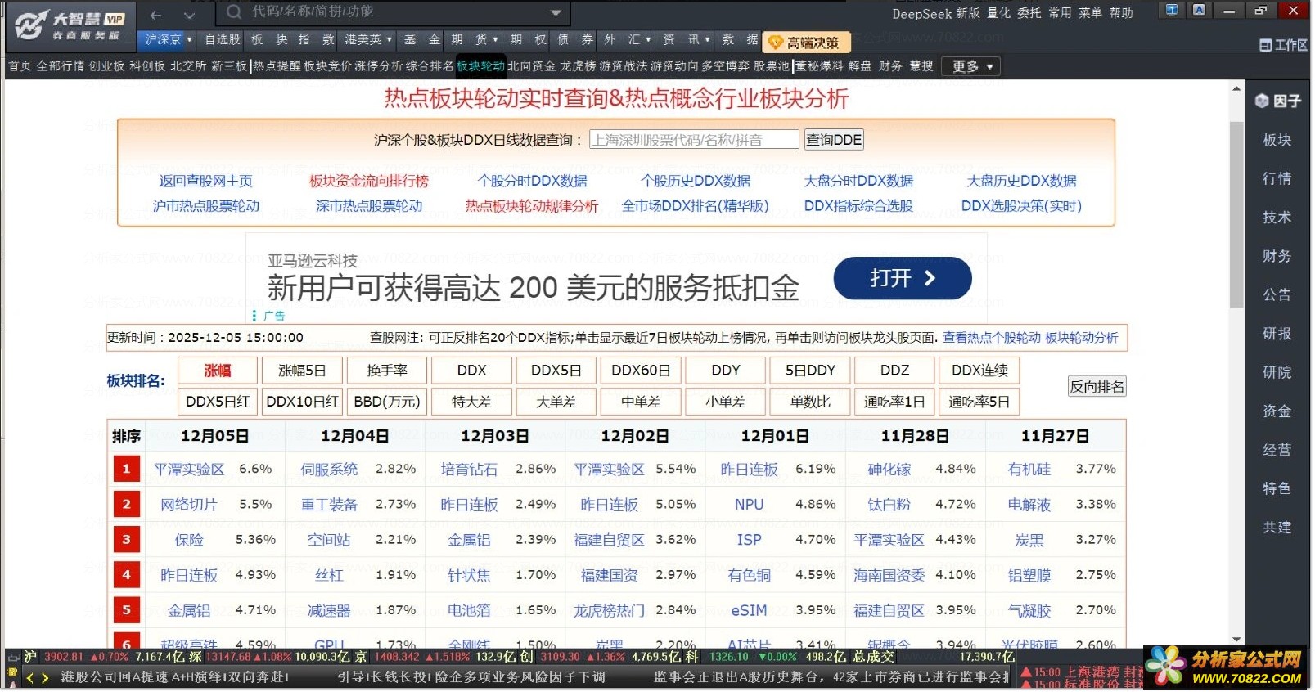The image size is (1315, 692).
Task: Click the back arrow navigation icon
Action: click(x=156, y=15)
